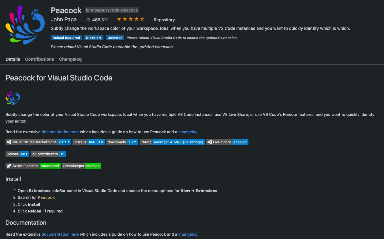Screen dimensions: 384x239
Task: Click the all contributors 15 badge
Action: pos(48,154)
